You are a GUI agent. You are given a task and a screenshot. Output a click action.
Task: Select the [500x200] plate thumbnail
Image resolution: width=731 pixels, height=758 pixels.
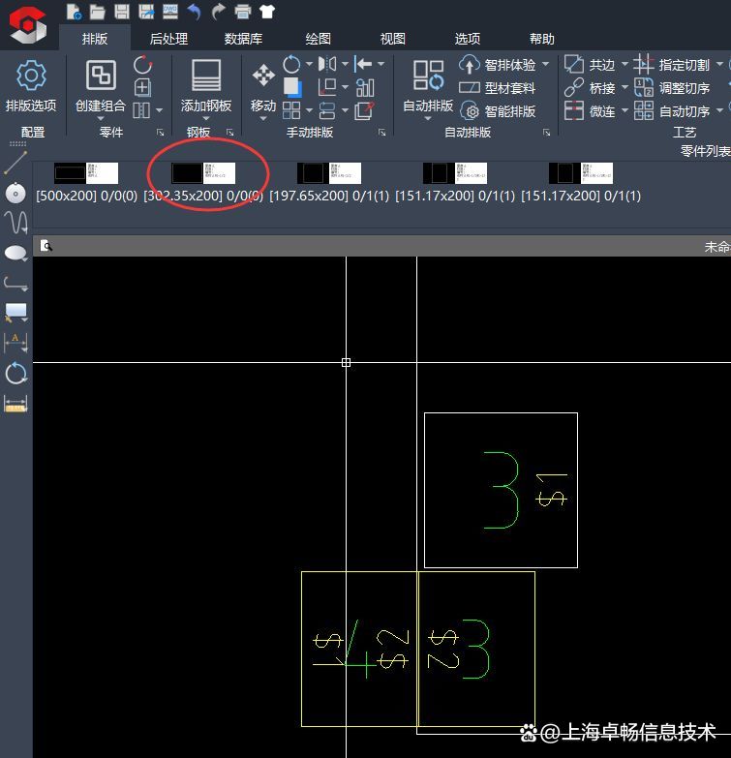coord(86,173)
